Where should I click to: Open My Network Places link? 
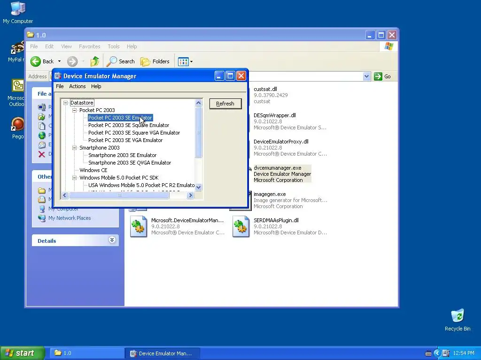(70, 218)
